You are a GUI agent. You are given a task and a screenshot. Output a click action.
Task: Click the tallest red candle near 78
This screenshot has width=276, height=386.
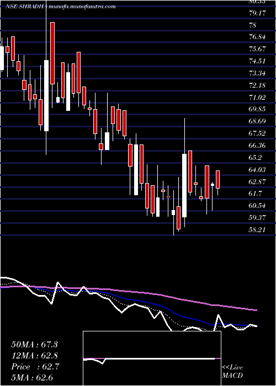pos(52,53)
